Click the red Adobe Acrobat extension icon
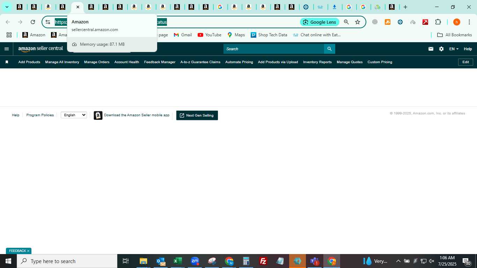477x268 pixels. pos(425,22)
